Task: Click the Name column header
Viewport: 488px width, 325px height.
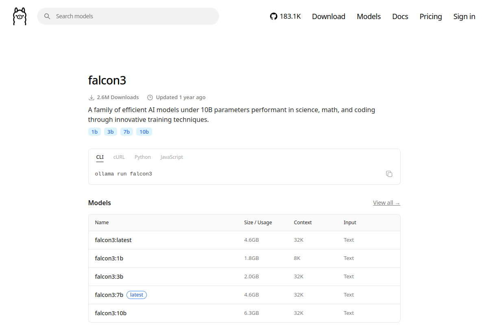Action: pos(102,223)
